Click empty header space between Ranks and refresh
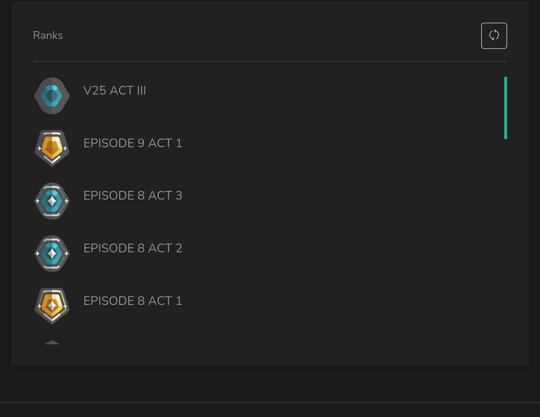 coord(262,36)
